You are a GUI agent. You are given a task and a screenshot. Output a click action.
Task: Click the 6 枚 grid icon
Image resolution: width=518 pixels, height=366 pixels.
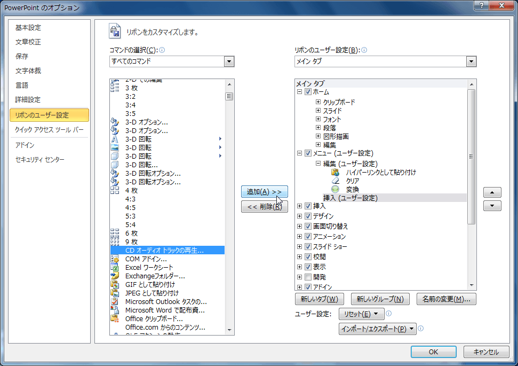click(115, 233)
